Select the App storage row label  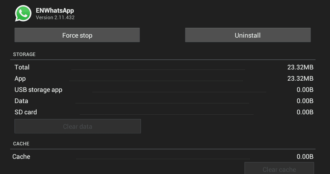pos(20,78)
